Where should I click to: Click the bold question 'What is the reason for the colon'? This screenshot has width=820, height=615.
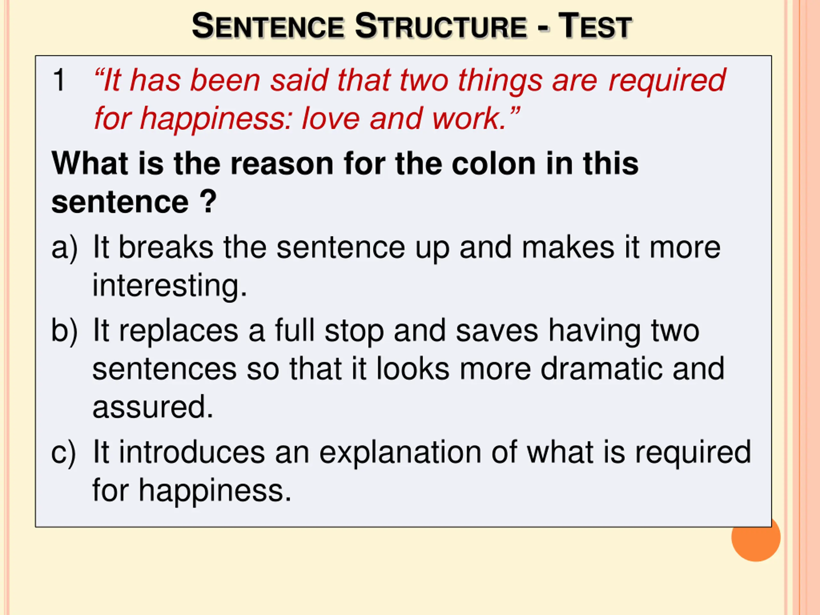point(345,163)
